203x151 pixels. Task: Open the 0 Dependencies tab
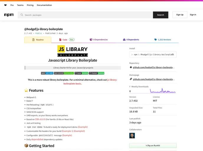[x=99, y=40]
